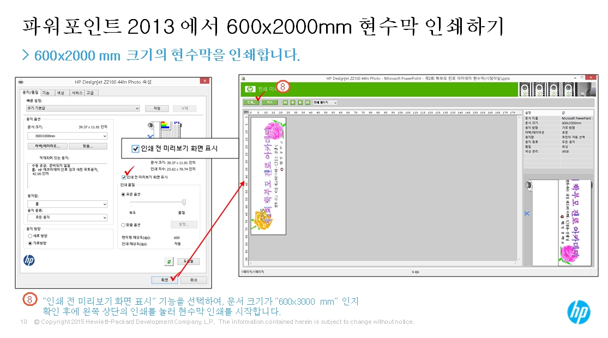Click the 저장 button for quick settings

tap(157, 108)
